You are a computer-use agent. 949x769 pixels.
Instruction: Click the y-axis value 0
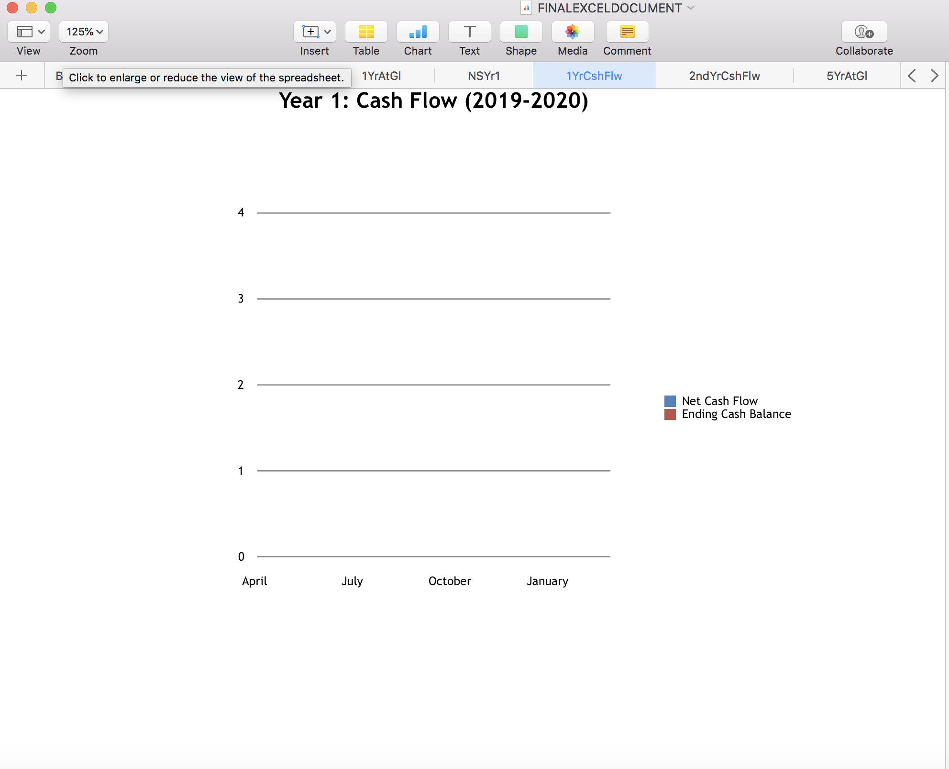(x=241, y=556)
